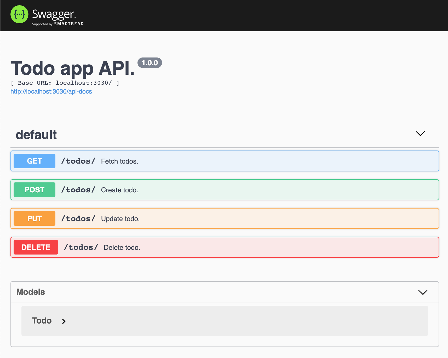Click the Todo model name

42,321
